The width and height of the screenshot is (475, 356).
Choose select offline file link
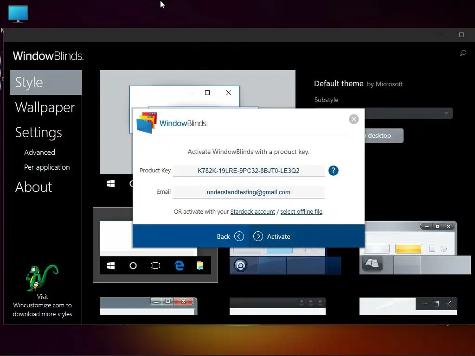tap(302, 211)
